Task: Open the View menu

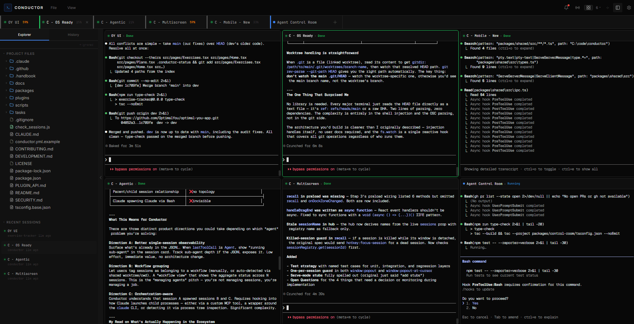Action: click(71, 7)
